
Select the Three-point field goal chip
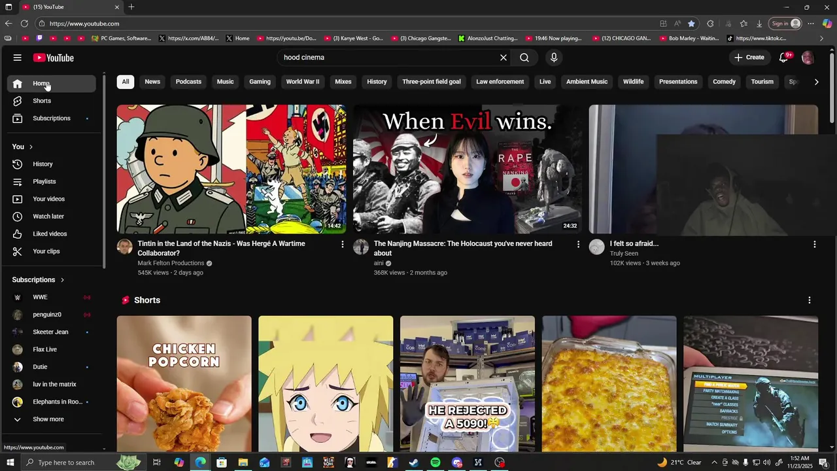(x=432, y=82)
